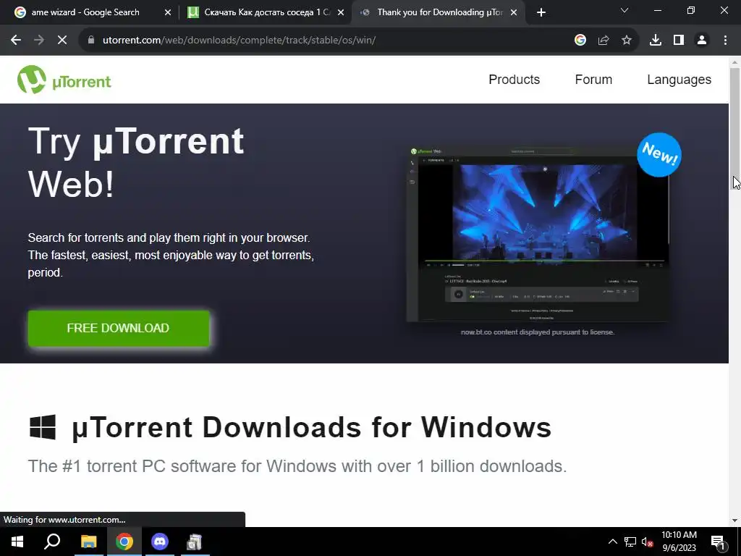Close the 'ame wizard - Google Search' tab
This screenshot has height=556, width=741.
(168, 13)
